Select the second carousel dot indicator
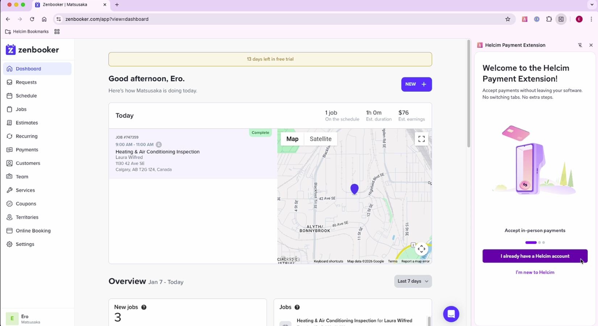 (539, 243)
